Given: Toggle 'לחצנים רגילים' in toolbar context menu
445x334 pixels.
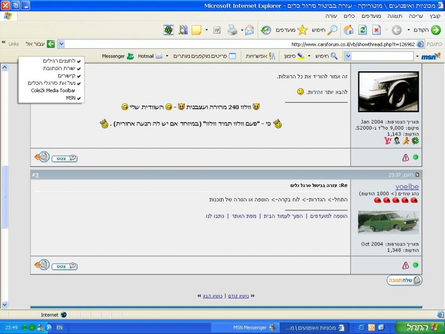Looking at the screenshot, I should (51, 61).
